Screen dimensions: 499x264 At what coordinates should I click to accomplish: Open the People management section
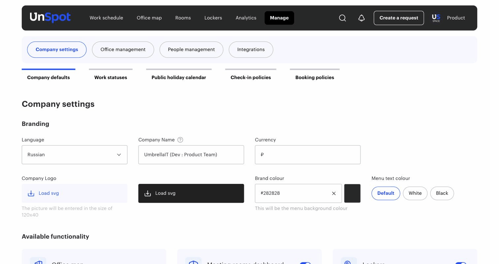191,49
